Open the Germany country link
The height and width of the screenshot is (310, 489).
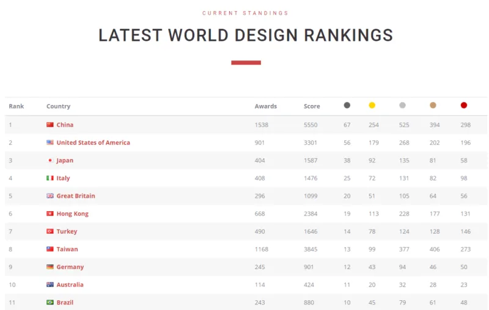70,267
